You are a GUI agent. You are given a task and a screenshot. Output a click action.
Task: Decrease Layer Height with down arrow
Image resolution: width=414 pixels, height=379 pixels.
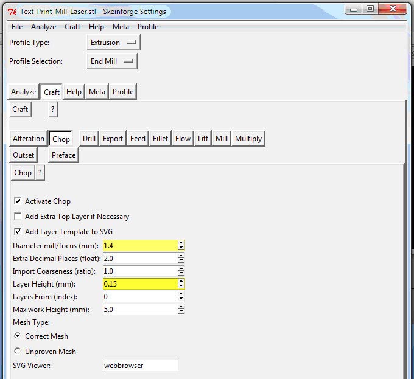click(x=181, y=287)
